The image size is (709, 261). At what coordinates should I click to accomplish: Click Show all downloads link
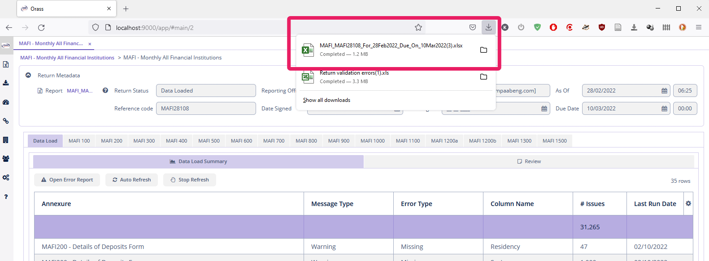(x=326, y=100)
